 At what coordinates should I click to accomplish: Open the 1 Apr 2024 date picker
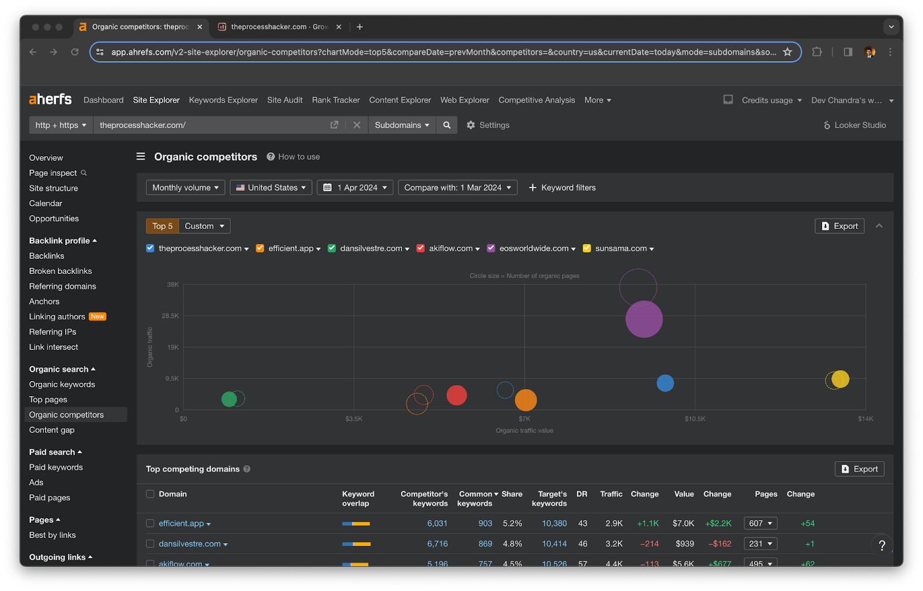[355, 187]
